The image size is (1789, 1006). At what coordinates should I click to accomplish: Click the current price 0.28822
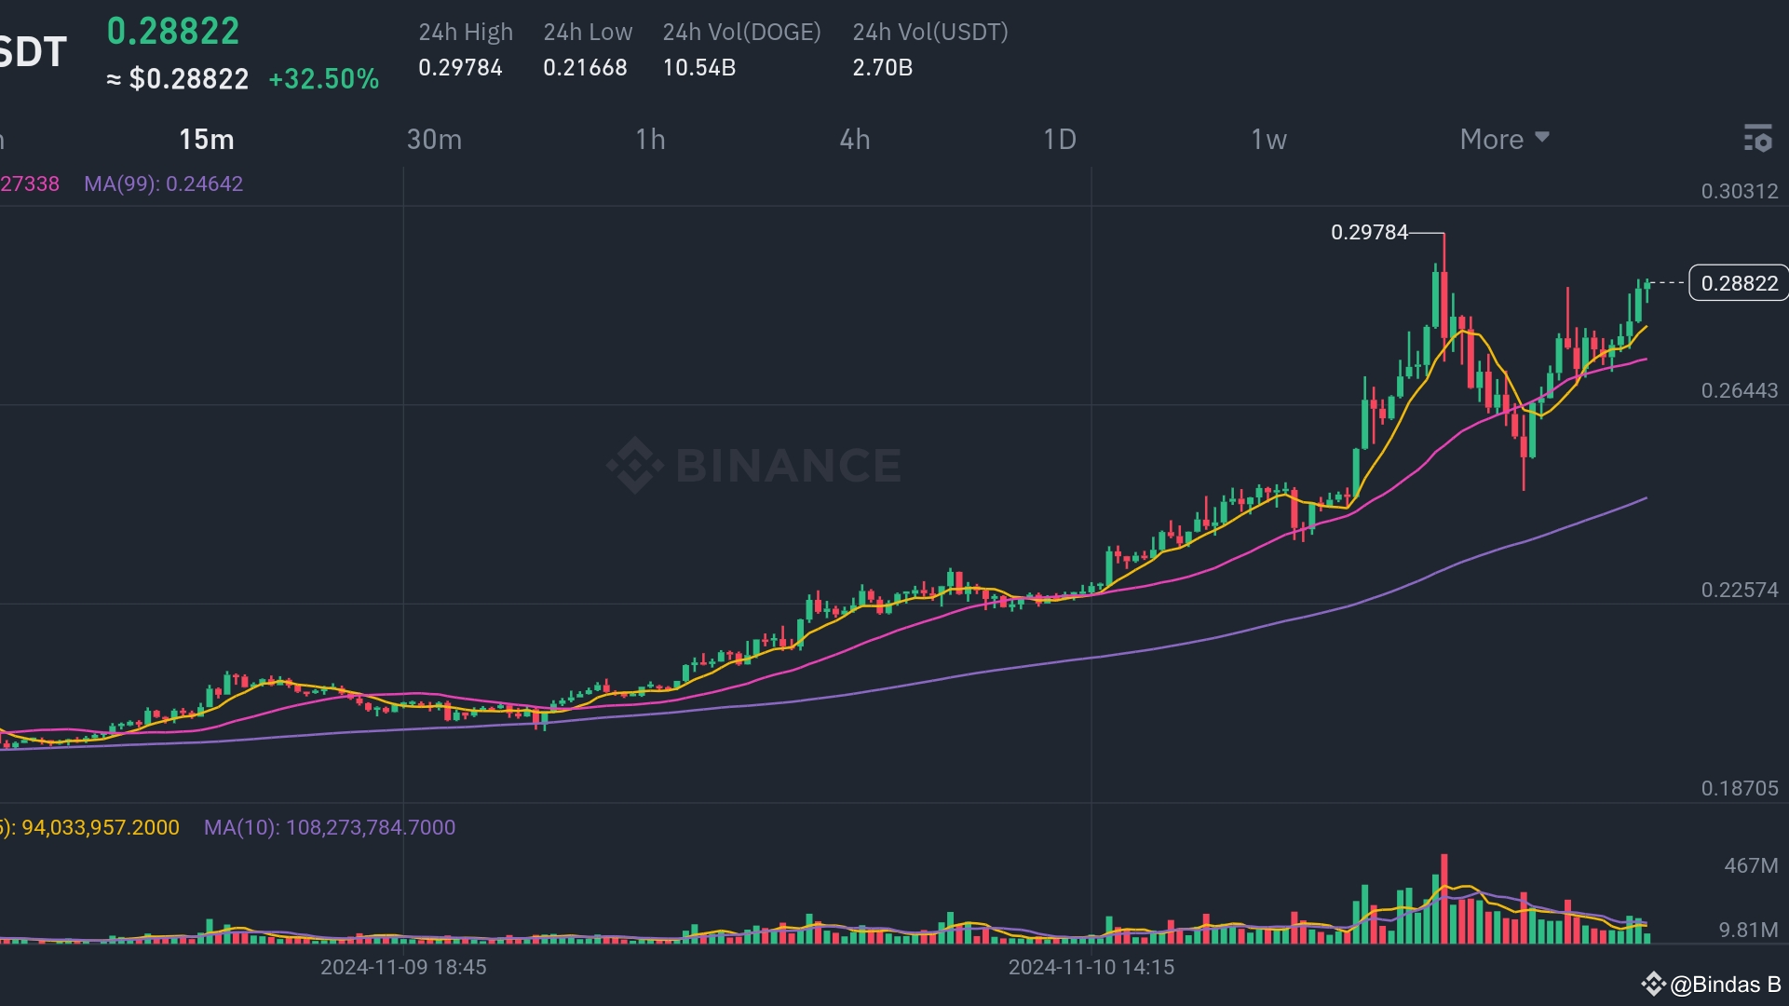point(172,30)
